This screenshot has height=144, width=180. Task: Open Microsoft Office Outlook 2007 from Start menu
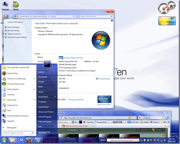[x=19, y=68]
